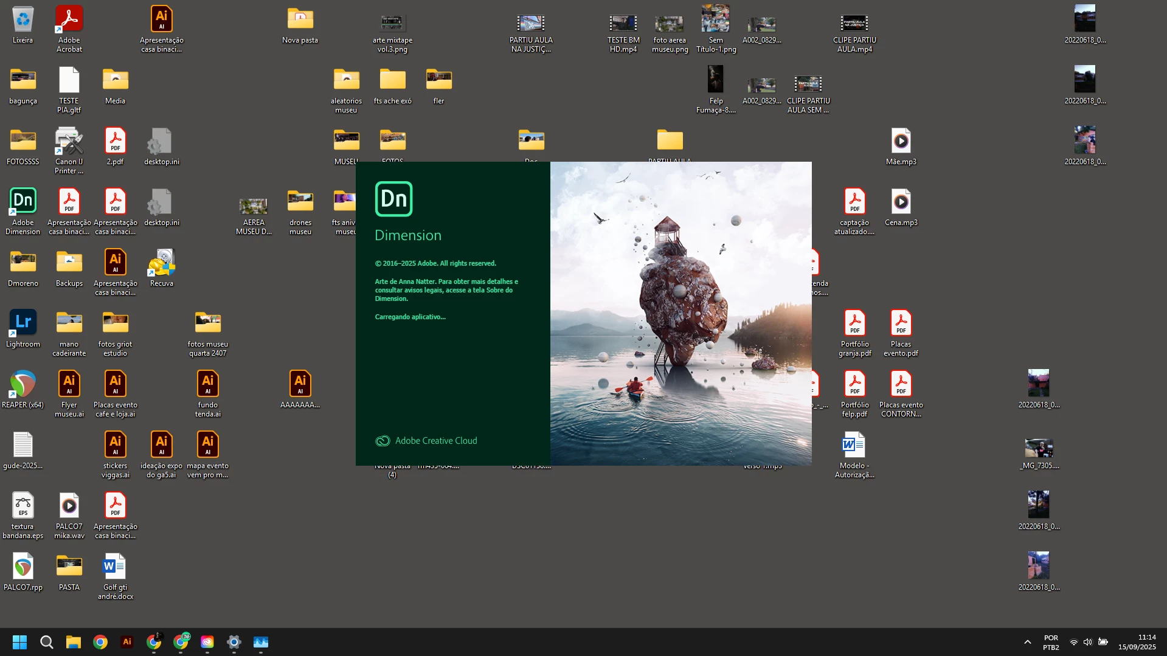Select the fts ache exó folder

[x=393, y=86]
